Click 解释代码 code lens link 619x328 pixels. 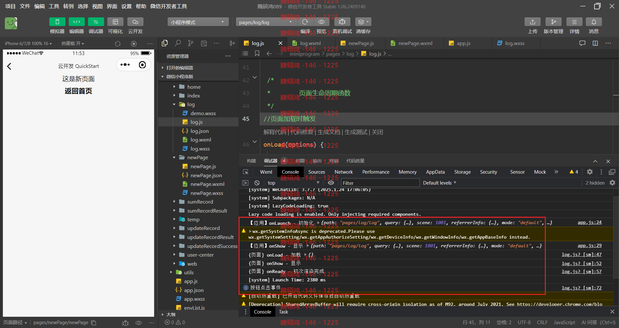point(275,132)
